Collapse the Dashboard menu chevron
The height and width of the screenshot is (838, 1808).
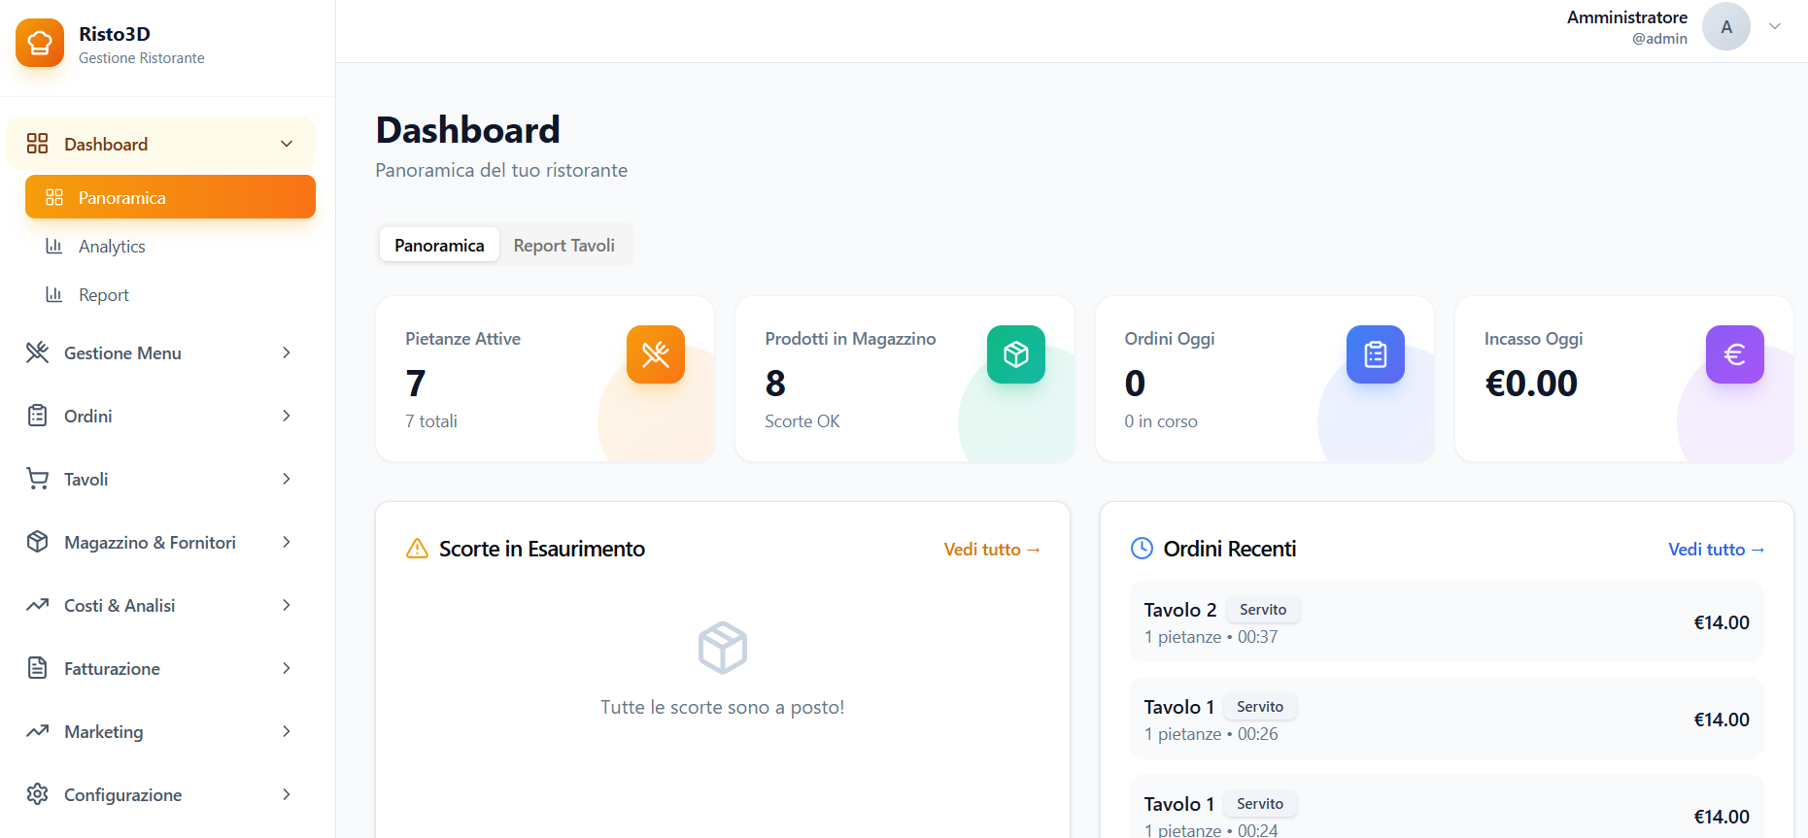click(x=287, y=144)
